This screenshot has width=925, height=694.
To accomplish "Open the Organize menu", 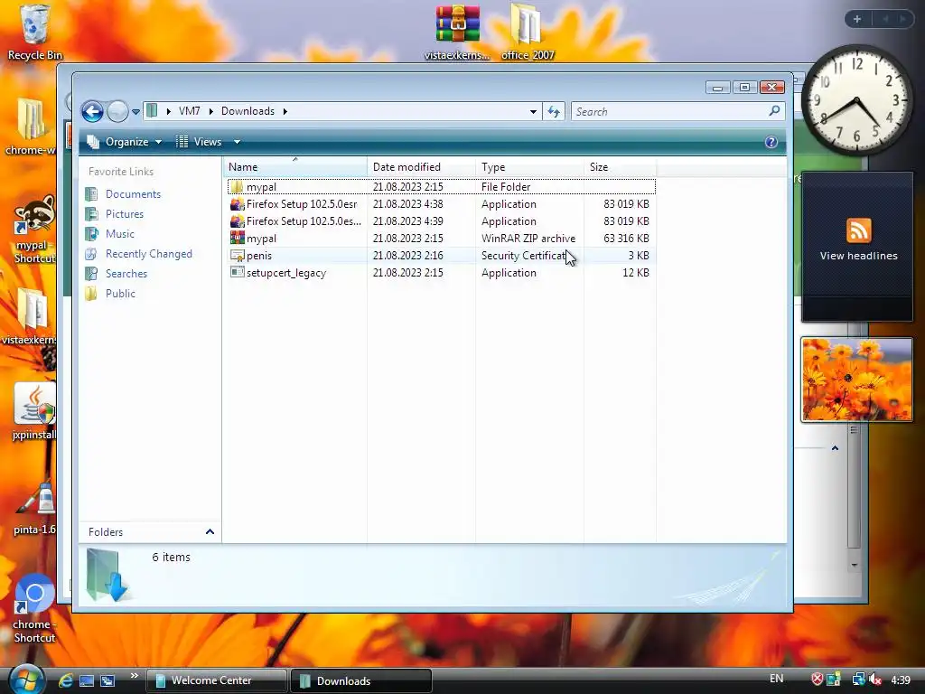I will (125, 142).
